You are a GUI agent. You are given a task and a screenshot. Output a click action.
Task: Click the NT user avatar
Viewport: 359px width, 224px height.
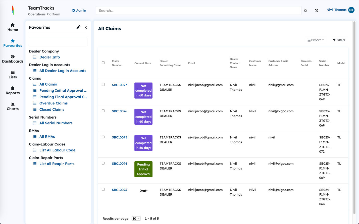point(351,10)
